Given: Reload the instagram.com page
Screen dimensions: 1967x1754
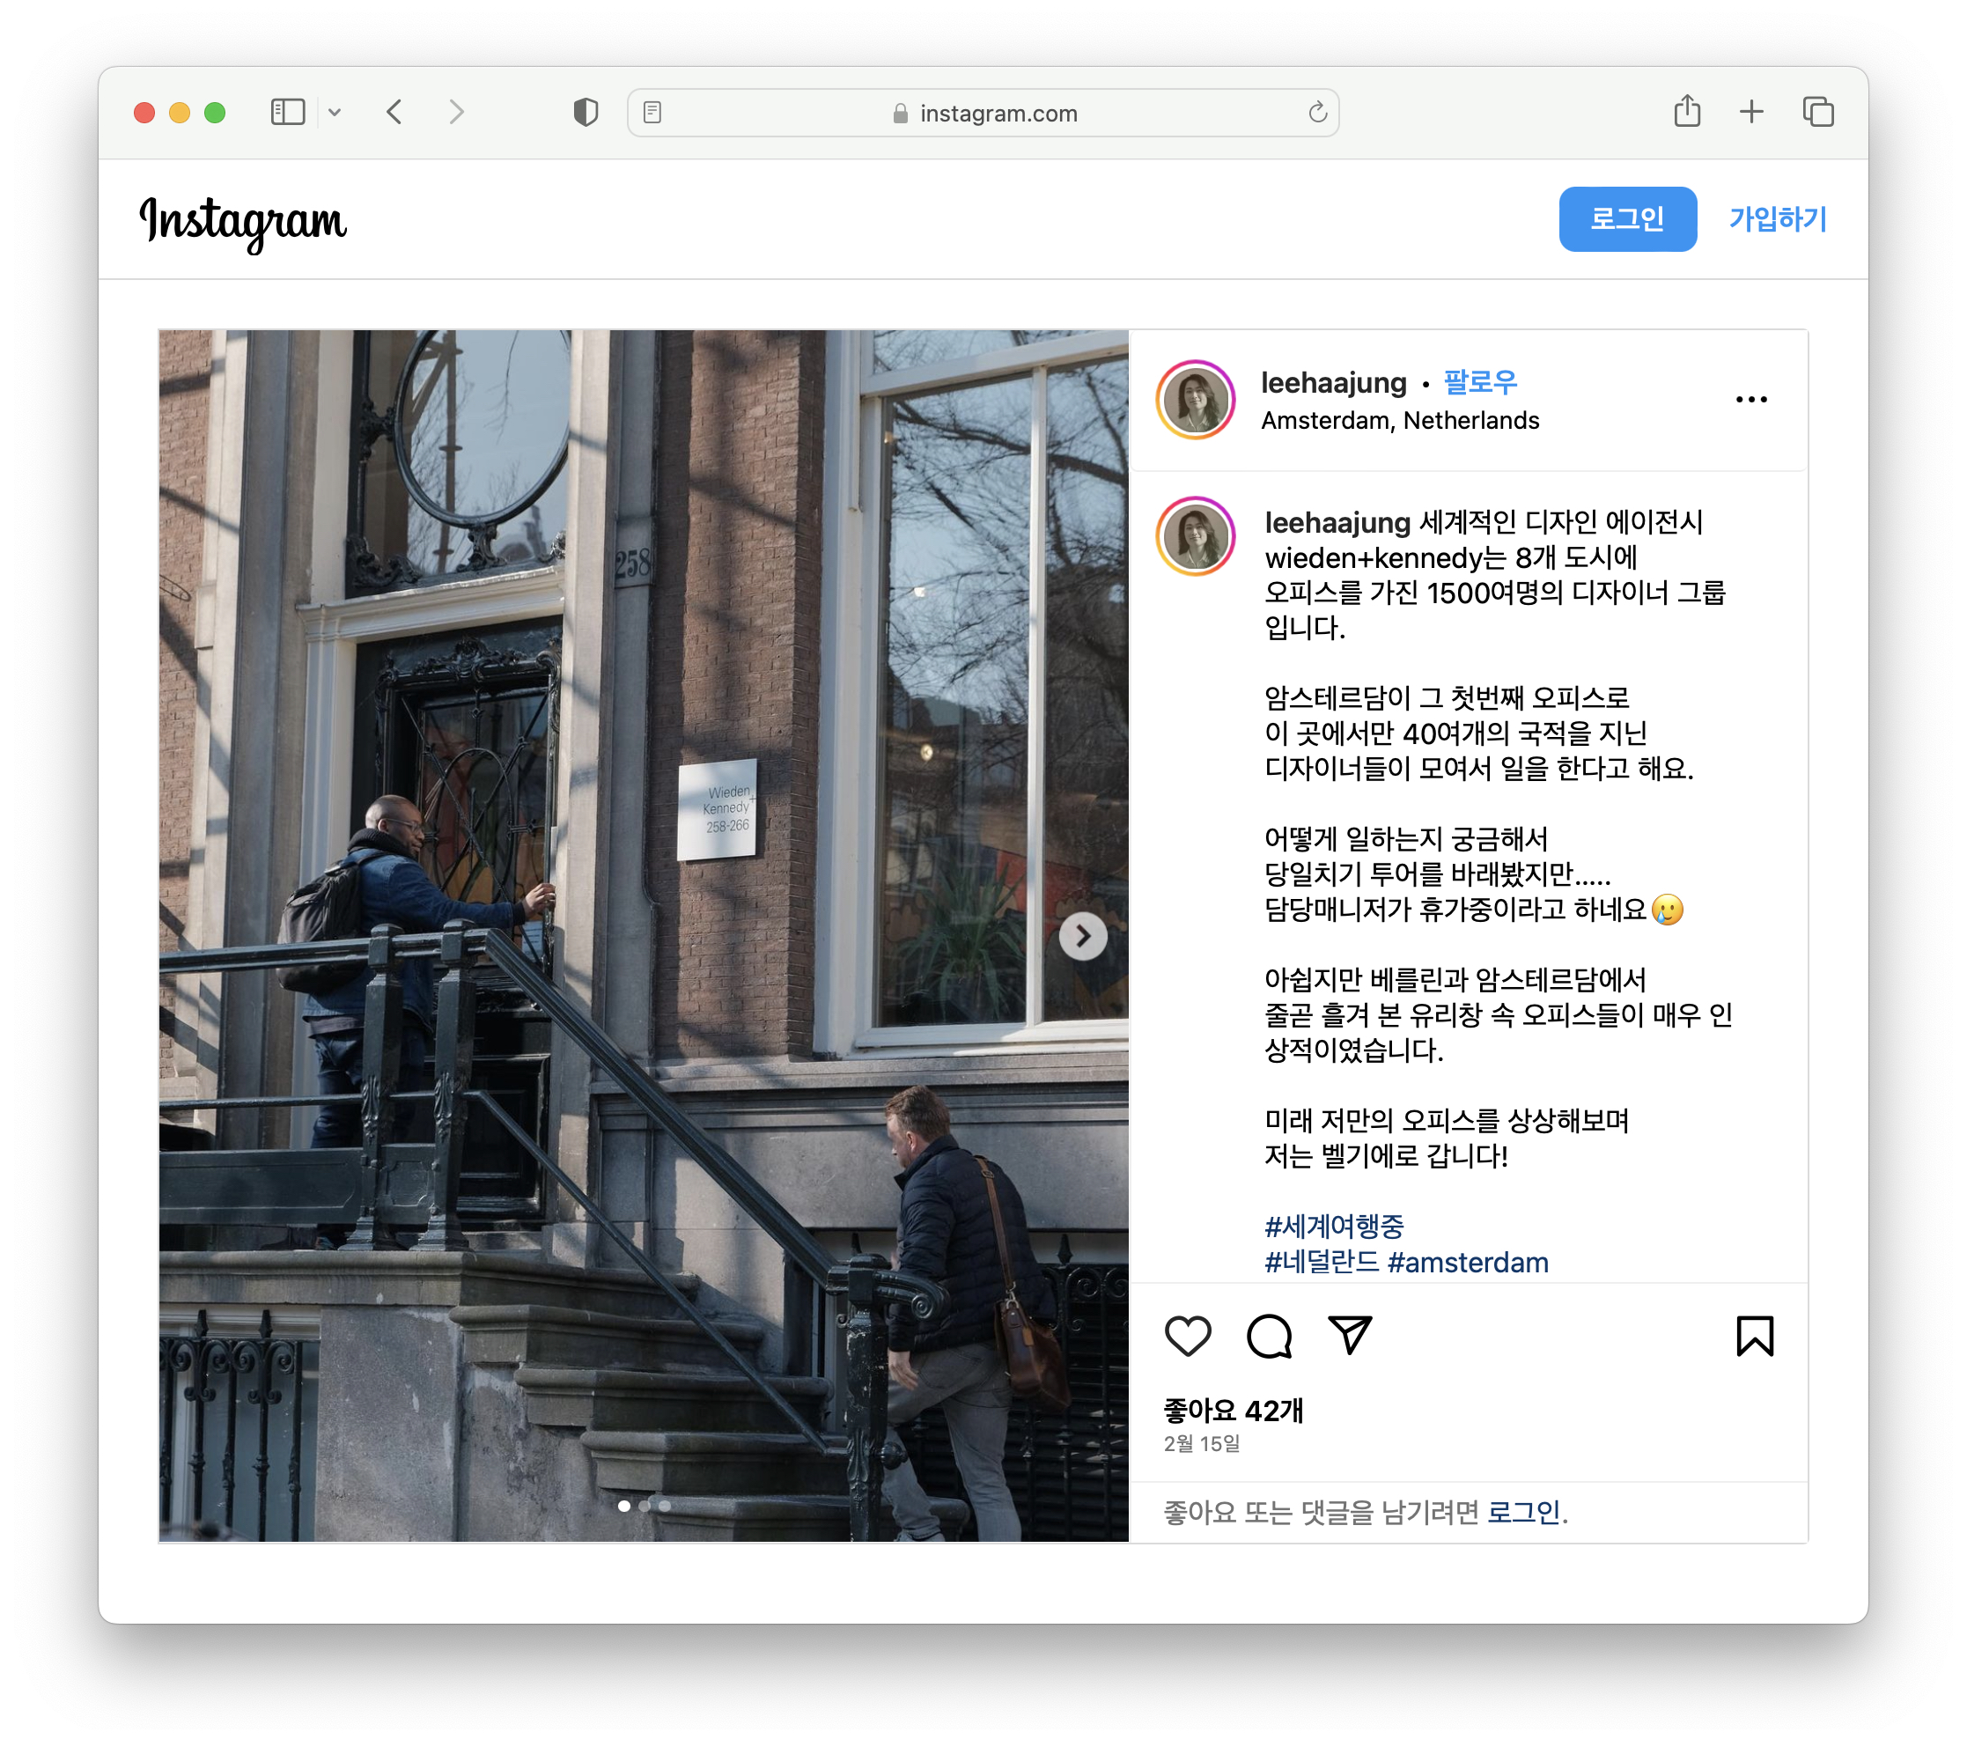Looking at the screenshot, I should tap(1317, 113).
